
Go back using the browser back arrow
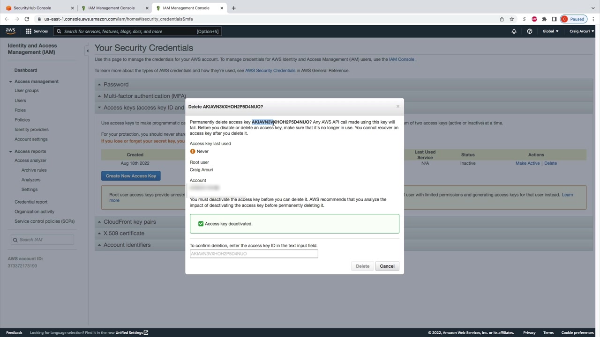click(7, 19)
